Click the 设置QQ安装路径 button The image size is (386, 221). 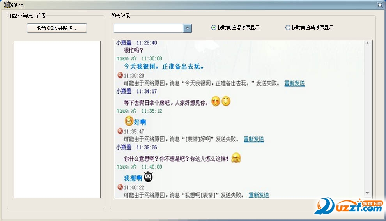(57, 28)
